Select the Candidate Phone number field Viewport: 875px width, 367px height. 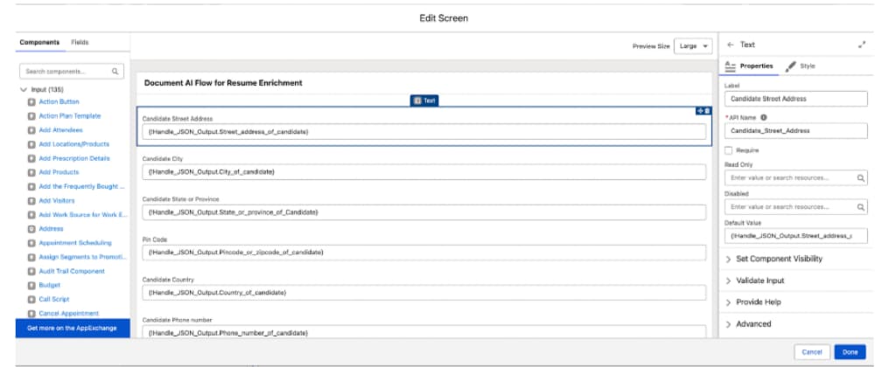pos(424,332)
